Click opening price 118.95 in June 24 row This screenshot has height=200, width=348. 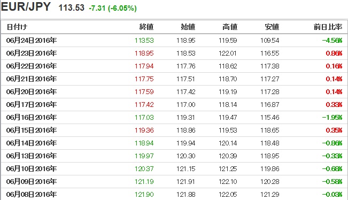(186, 41)
